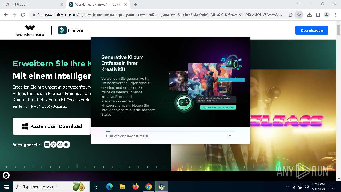
Task: Open a new browser tab
Action: tap(136, 5)
